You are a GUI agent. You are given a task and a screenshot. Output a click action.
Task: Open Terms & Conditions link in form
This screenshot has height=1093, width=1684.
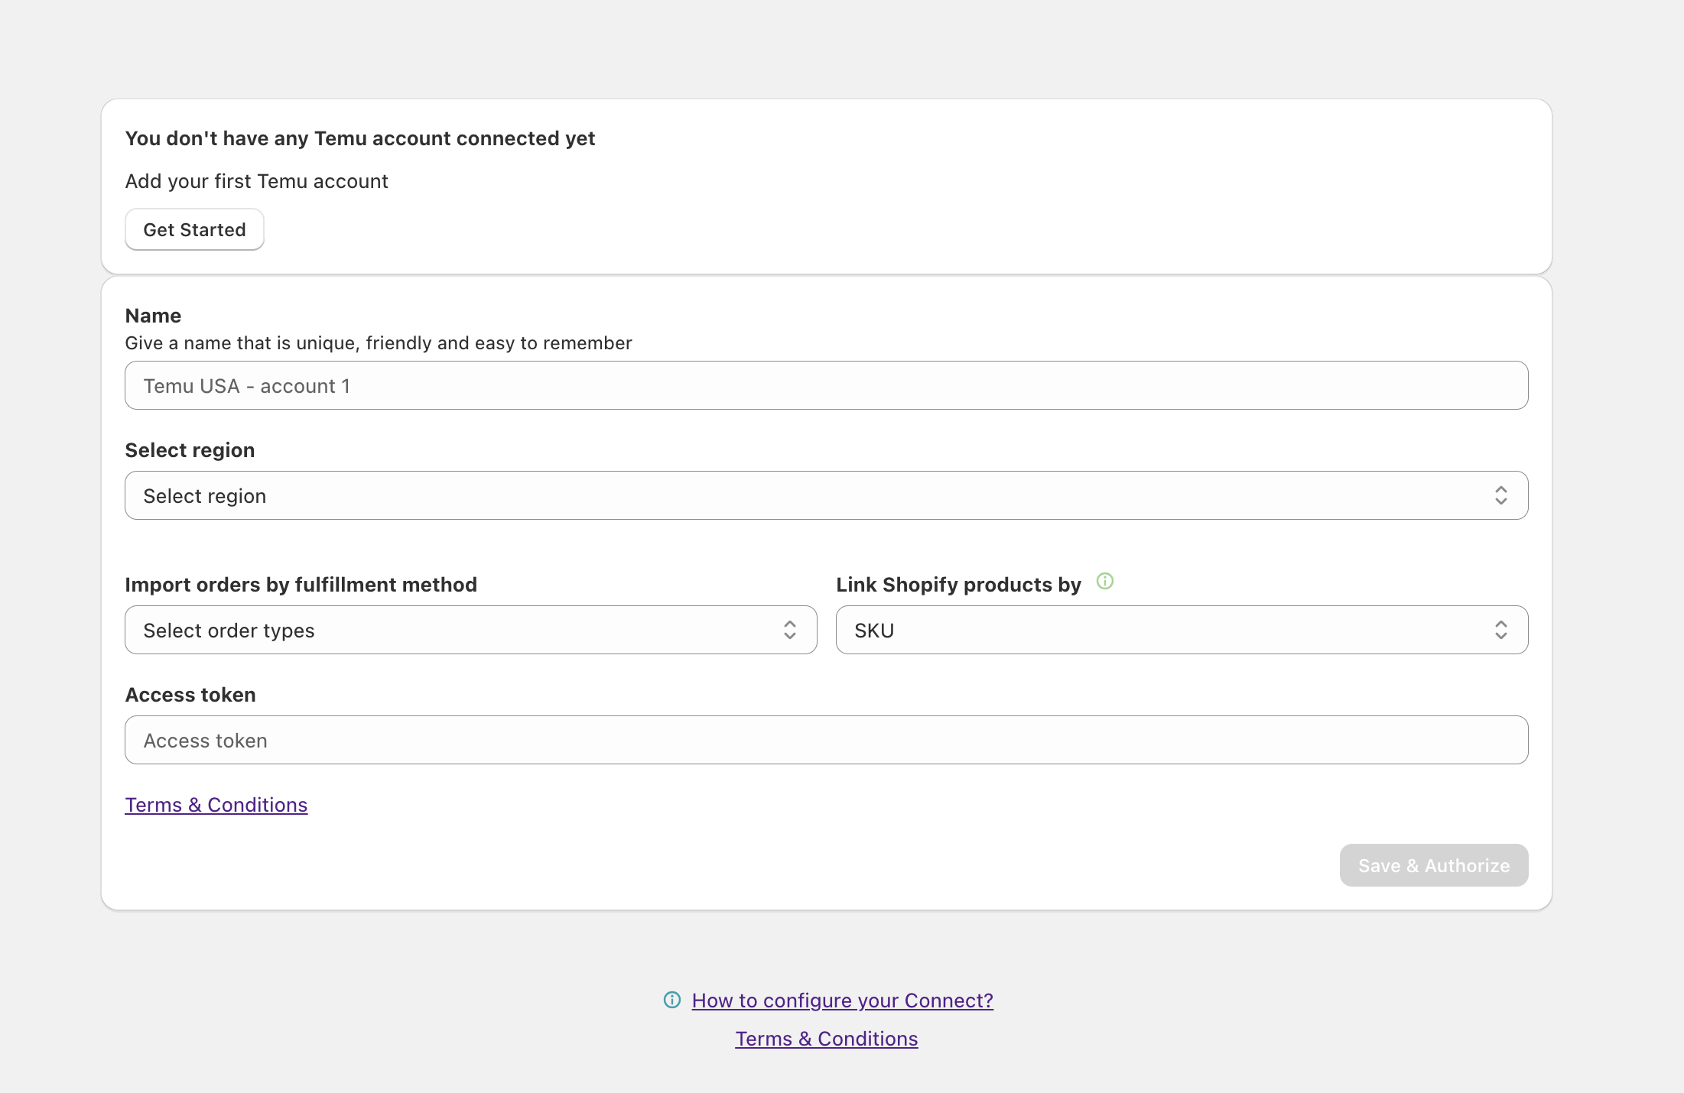click(216, 805)
